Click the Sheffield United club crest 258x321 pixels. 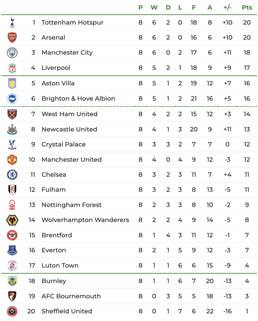pos(12,311)
